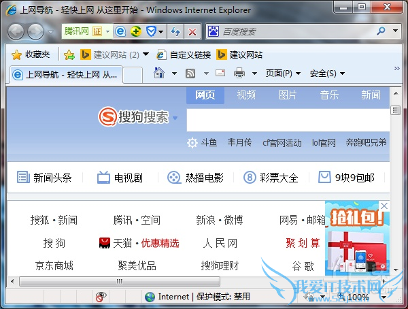Click the compatibility view 'e' icon
The height and width of the screenshot is (309, 408).
pyautogui.click(x=120, y=32)
